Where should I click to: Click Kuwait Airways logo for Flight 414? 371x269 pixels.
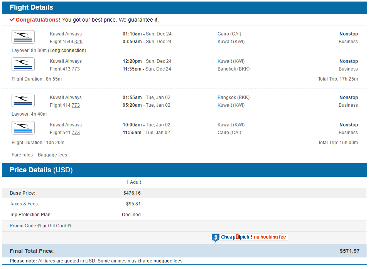(x=23, y=101)
